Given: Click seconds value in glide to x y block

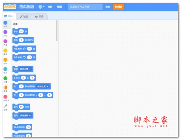Looking at the screenshot, I should point(21,95).
